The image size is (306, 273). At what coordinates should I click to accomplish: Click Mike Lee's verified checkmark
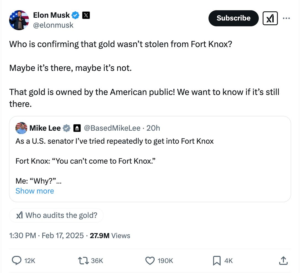click(66, 128)
